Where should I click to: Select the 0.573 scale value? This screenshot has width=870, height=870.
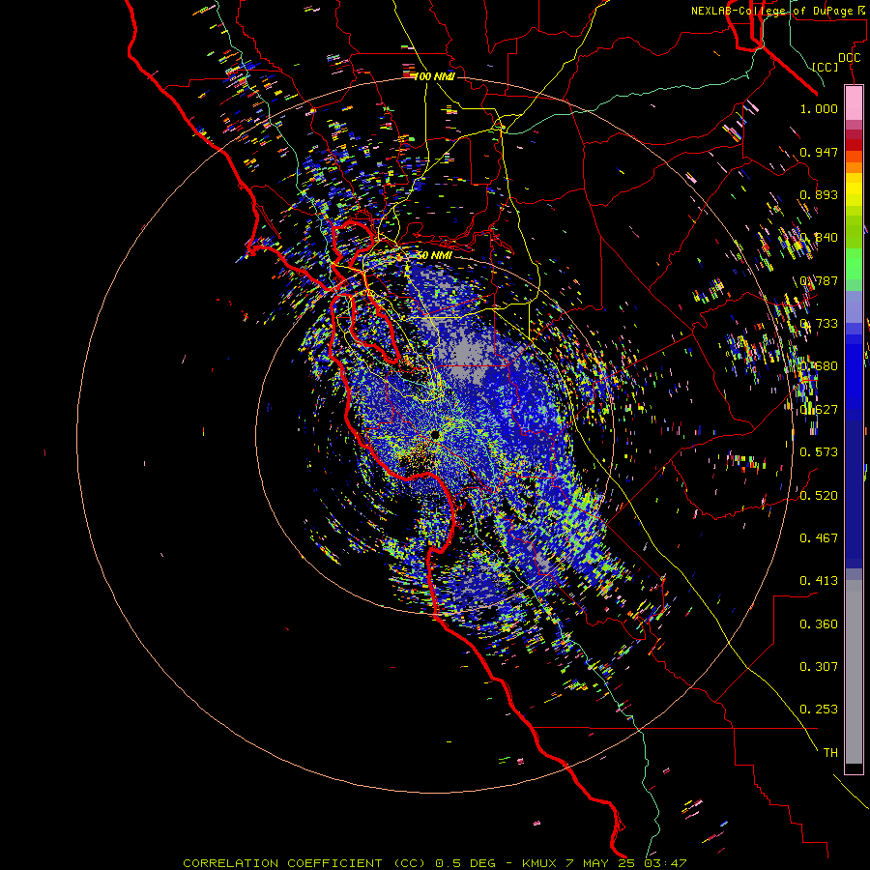[x=819, y=452]
